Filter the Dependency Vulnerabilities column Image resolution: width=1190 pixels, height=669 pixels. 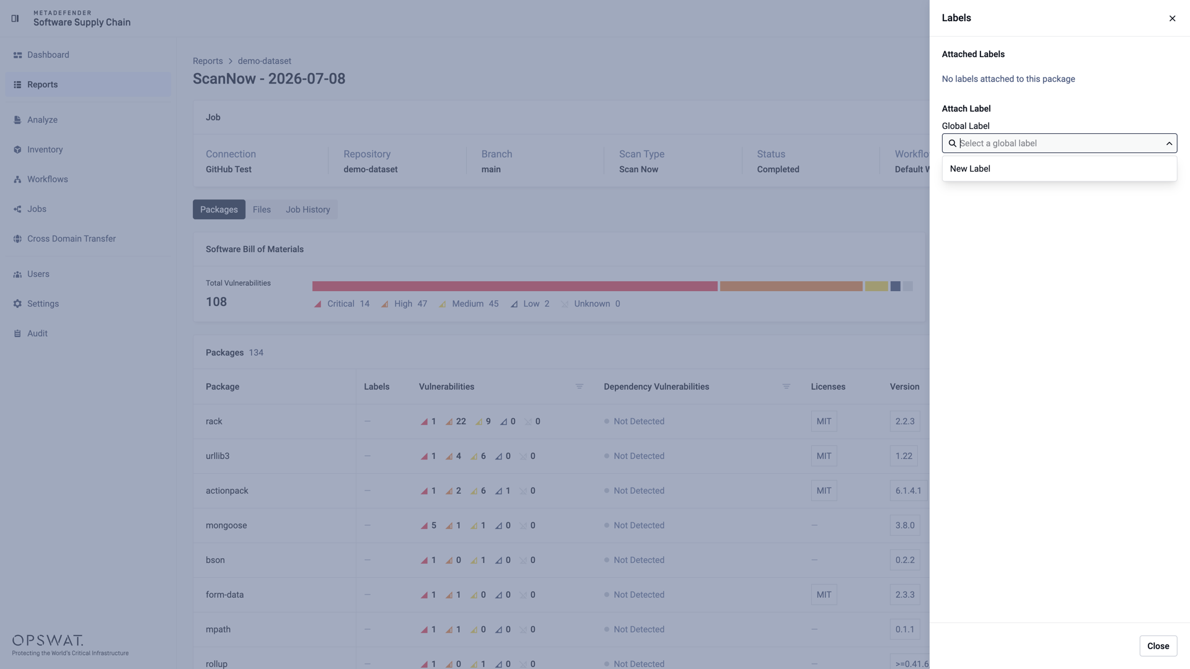786,387
